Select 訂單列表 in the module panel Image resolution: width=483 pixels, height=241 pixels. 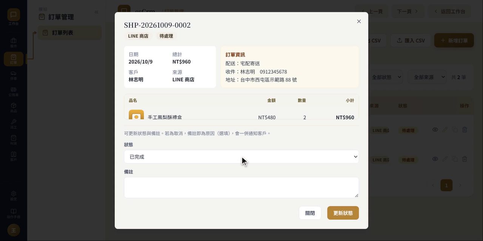70,33
